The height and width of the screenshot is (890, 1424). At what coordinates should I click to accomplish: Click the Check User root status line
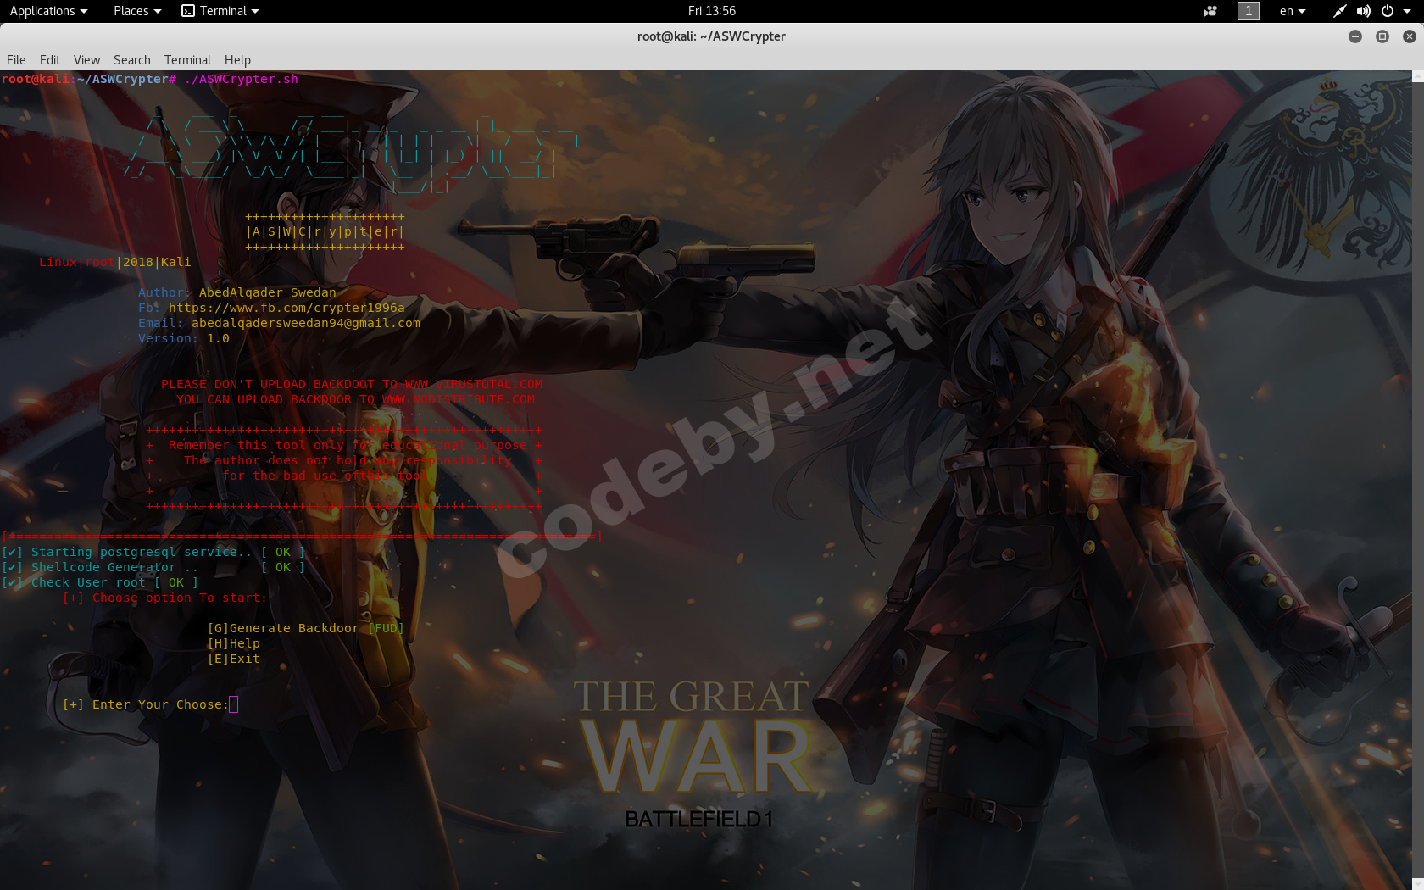click(x=100, y=582)
